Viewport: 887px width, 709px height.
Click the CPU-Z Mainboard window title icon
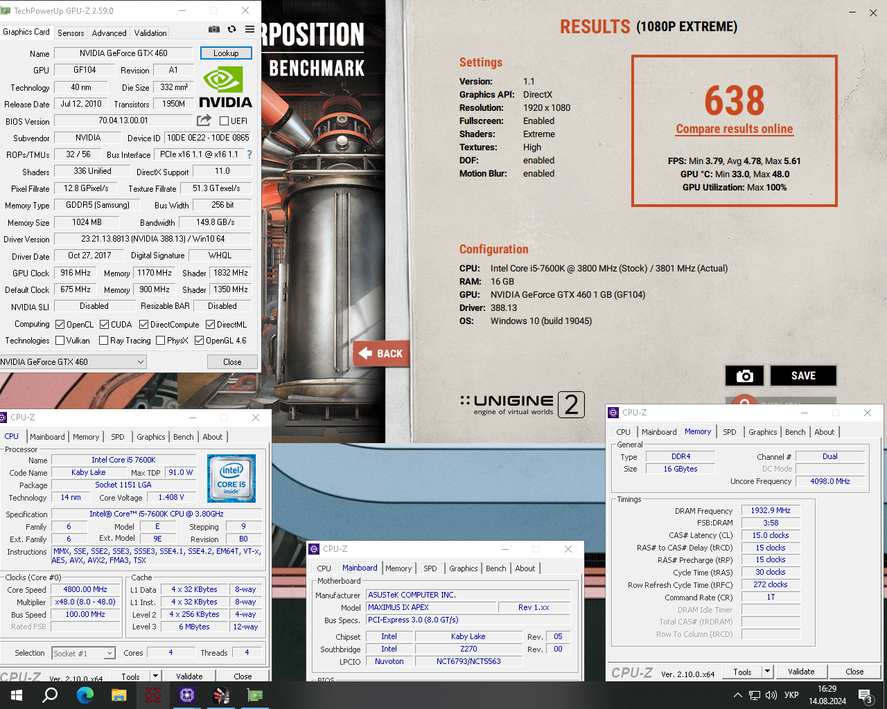pos(314,549)
